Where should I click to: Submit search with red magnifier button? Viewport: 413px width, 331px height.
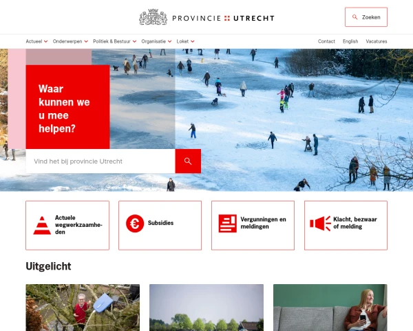click(x=188, y=161)
